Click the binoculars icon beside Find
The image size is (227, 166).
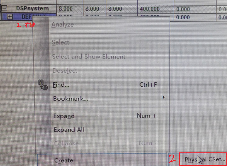click(x=43, y=85)
